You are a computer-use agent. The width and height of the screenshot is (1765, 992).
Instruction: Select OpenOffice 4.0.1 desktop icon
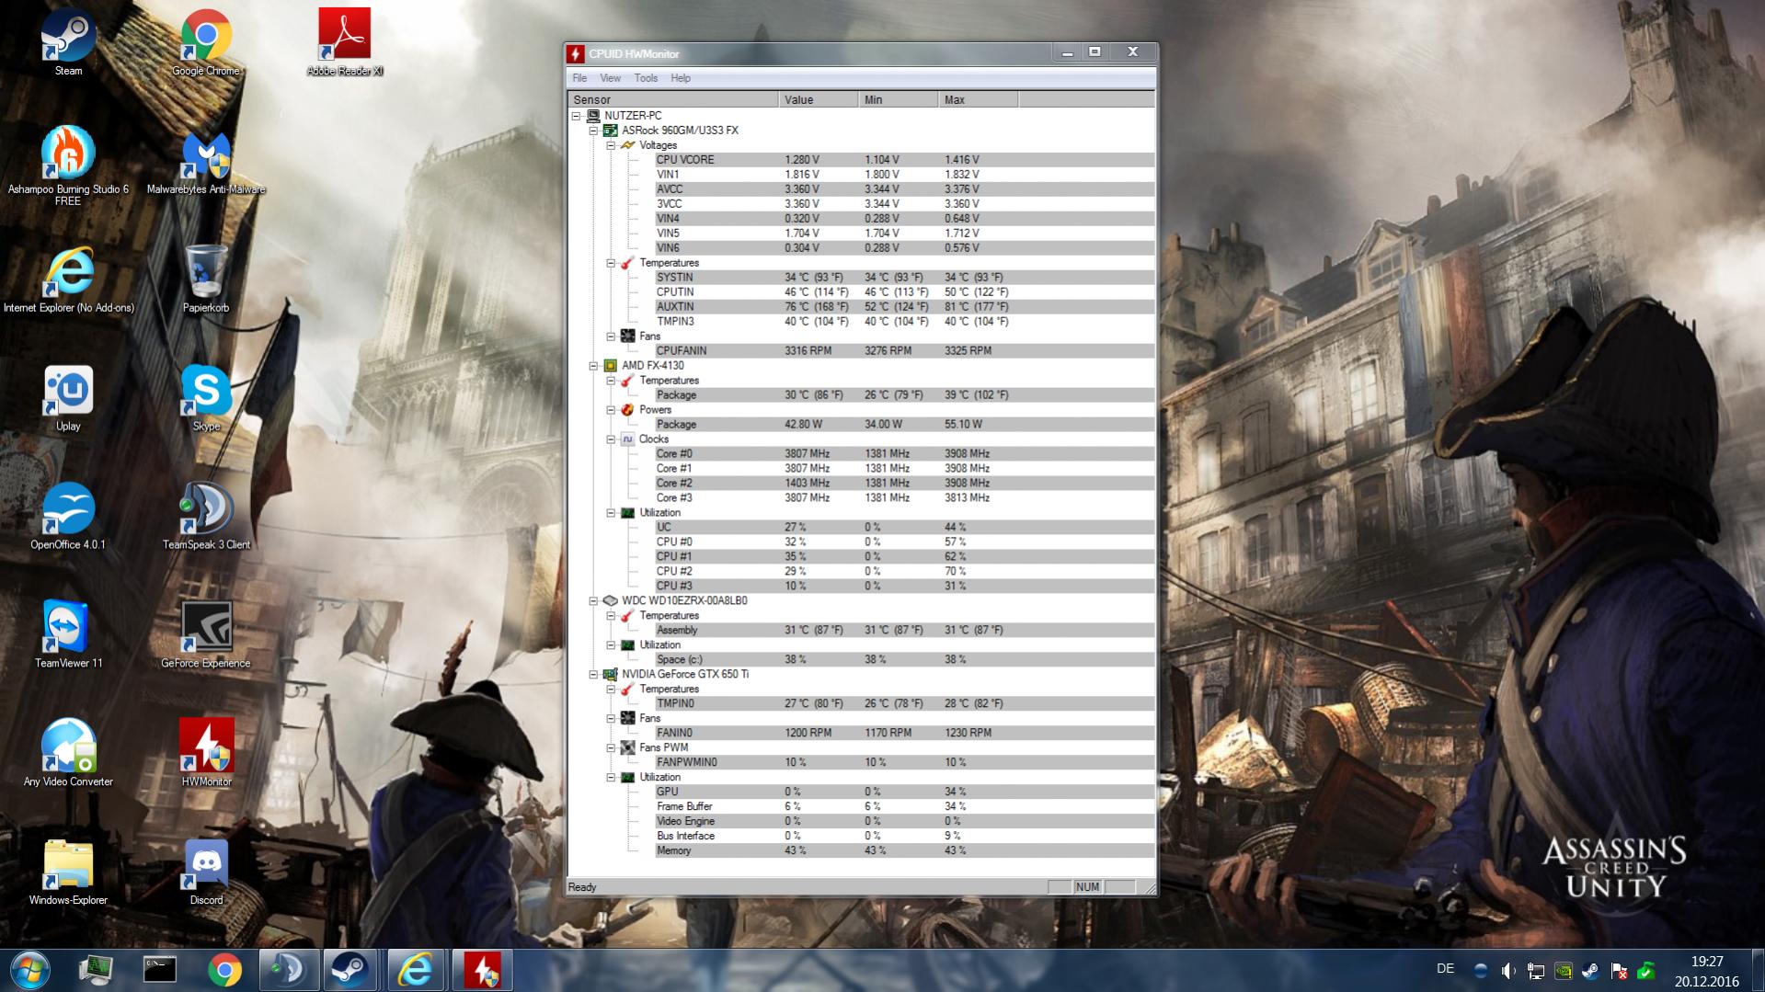(68, 516)
